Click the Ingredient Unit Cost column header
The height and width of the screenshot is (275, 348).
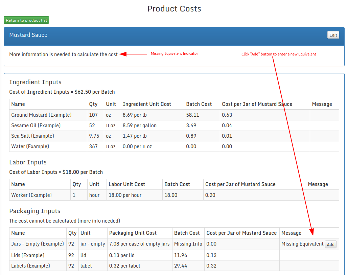147,104
